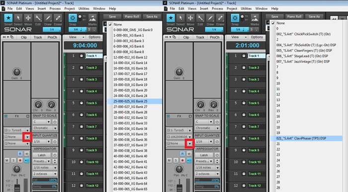Click the Vel 100% slider in right window
The height and width of the screenshot is (192, 348).
[207, 180]
